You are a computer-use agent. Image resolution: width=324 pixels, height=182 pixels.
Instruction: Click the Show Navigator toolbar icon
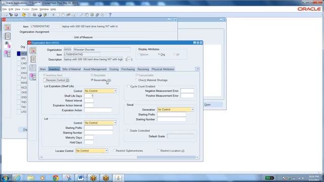(16, 15)
